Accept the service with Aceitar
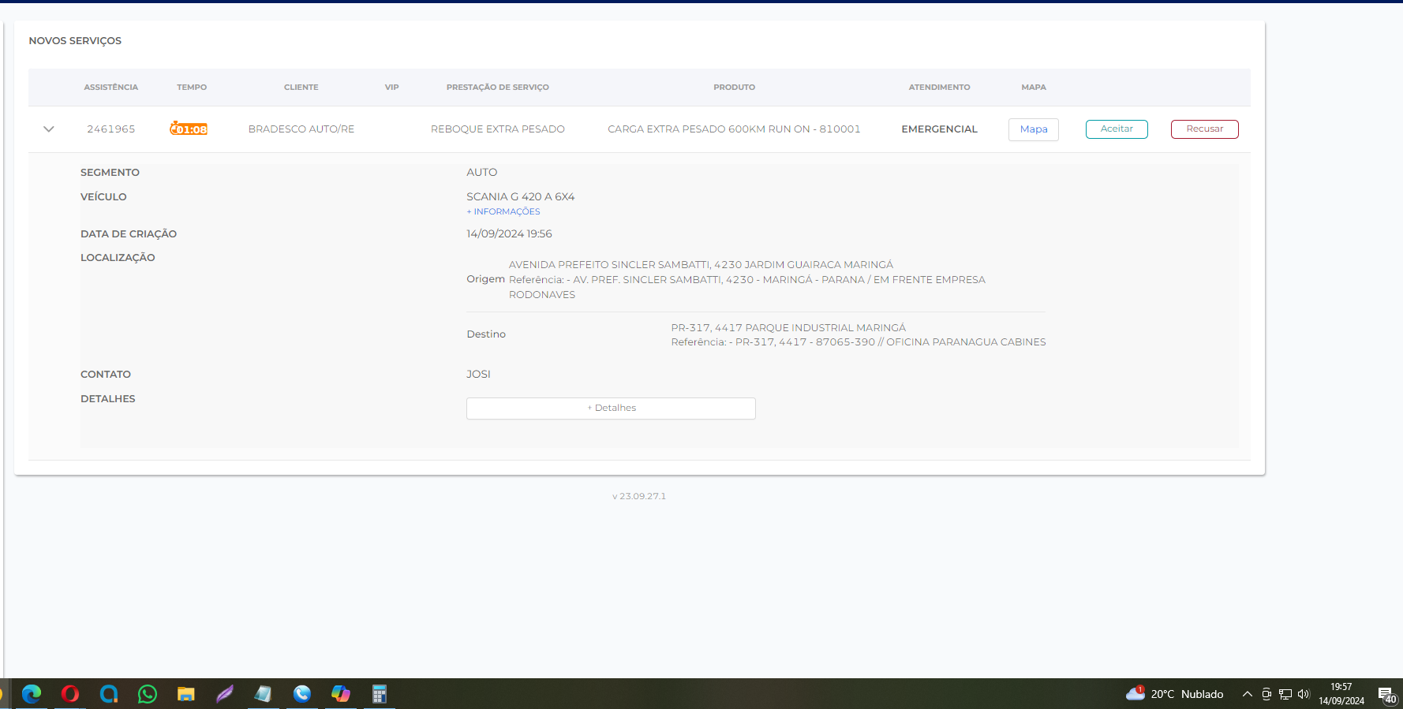Viewport: 1403px width, 709px height. tap(1116, 129)
